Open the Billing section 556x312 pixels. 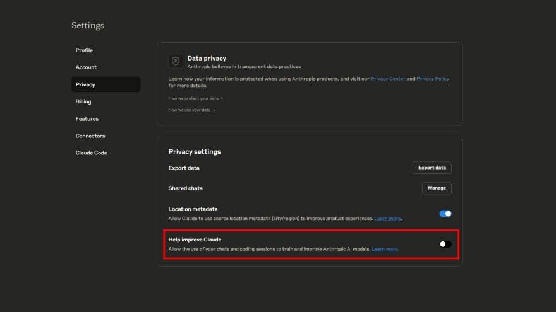(83, 101)
